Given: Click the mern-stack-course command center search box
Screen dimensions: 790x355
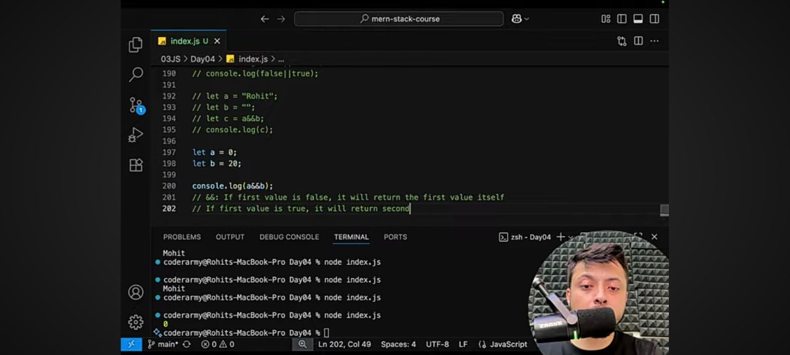Looking at the screenshot, I should 399,19.
